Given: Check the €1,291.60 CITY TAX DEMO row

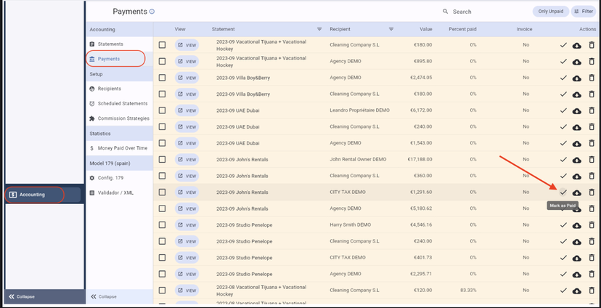Looking at the screenshot, I should (162, 192).
